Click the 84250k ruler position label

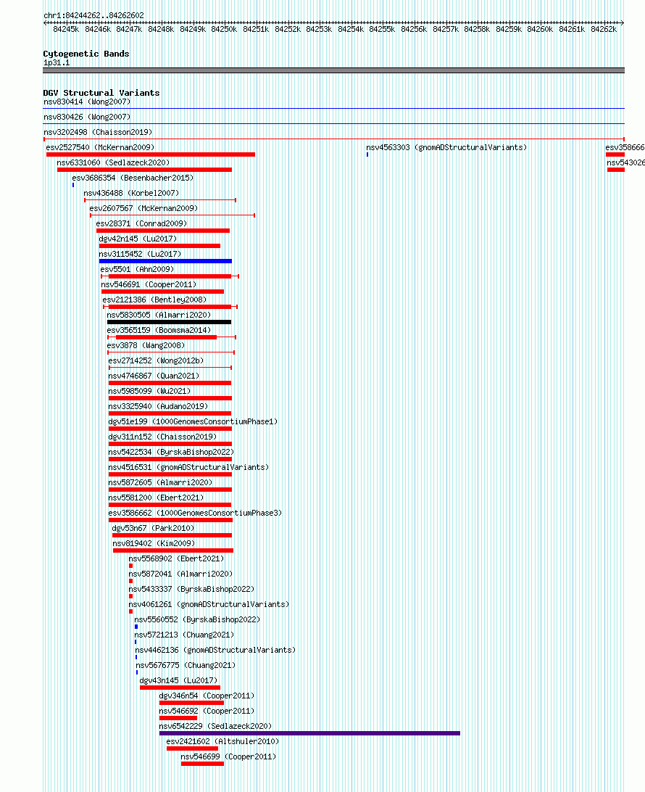tap(224, 29)
